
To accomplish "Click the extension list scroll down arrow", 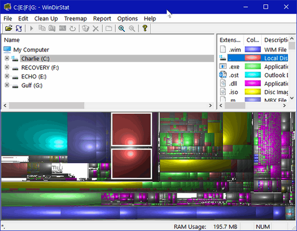I will point(291,98).
